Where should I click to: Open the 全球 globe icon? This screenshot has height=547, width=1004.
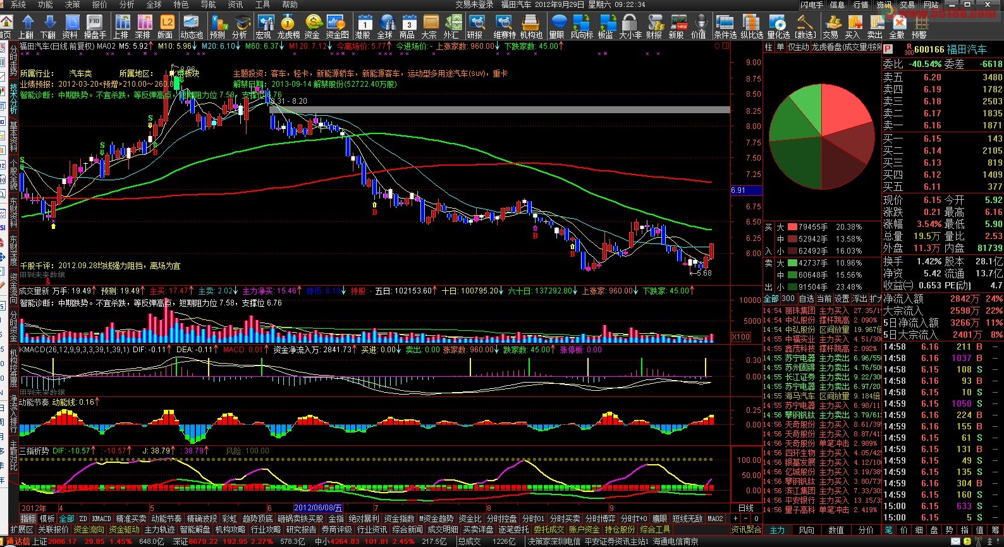coord(386,27)
